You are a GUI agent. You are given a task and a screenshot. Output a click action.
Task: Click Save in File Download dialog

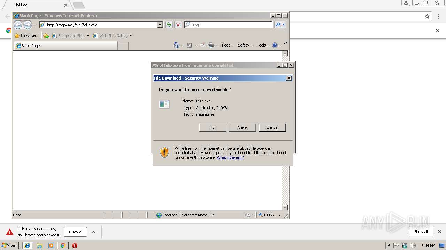pos(243,127)
